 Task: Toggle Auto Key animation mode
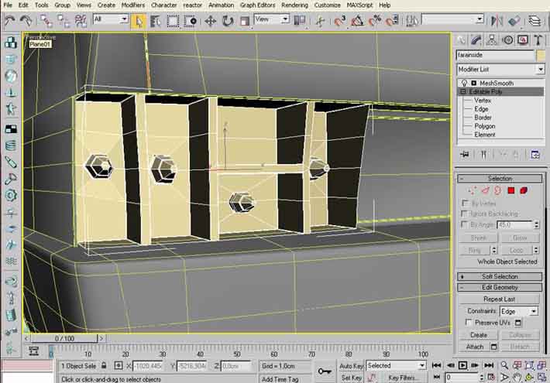(x=351, y=365)
